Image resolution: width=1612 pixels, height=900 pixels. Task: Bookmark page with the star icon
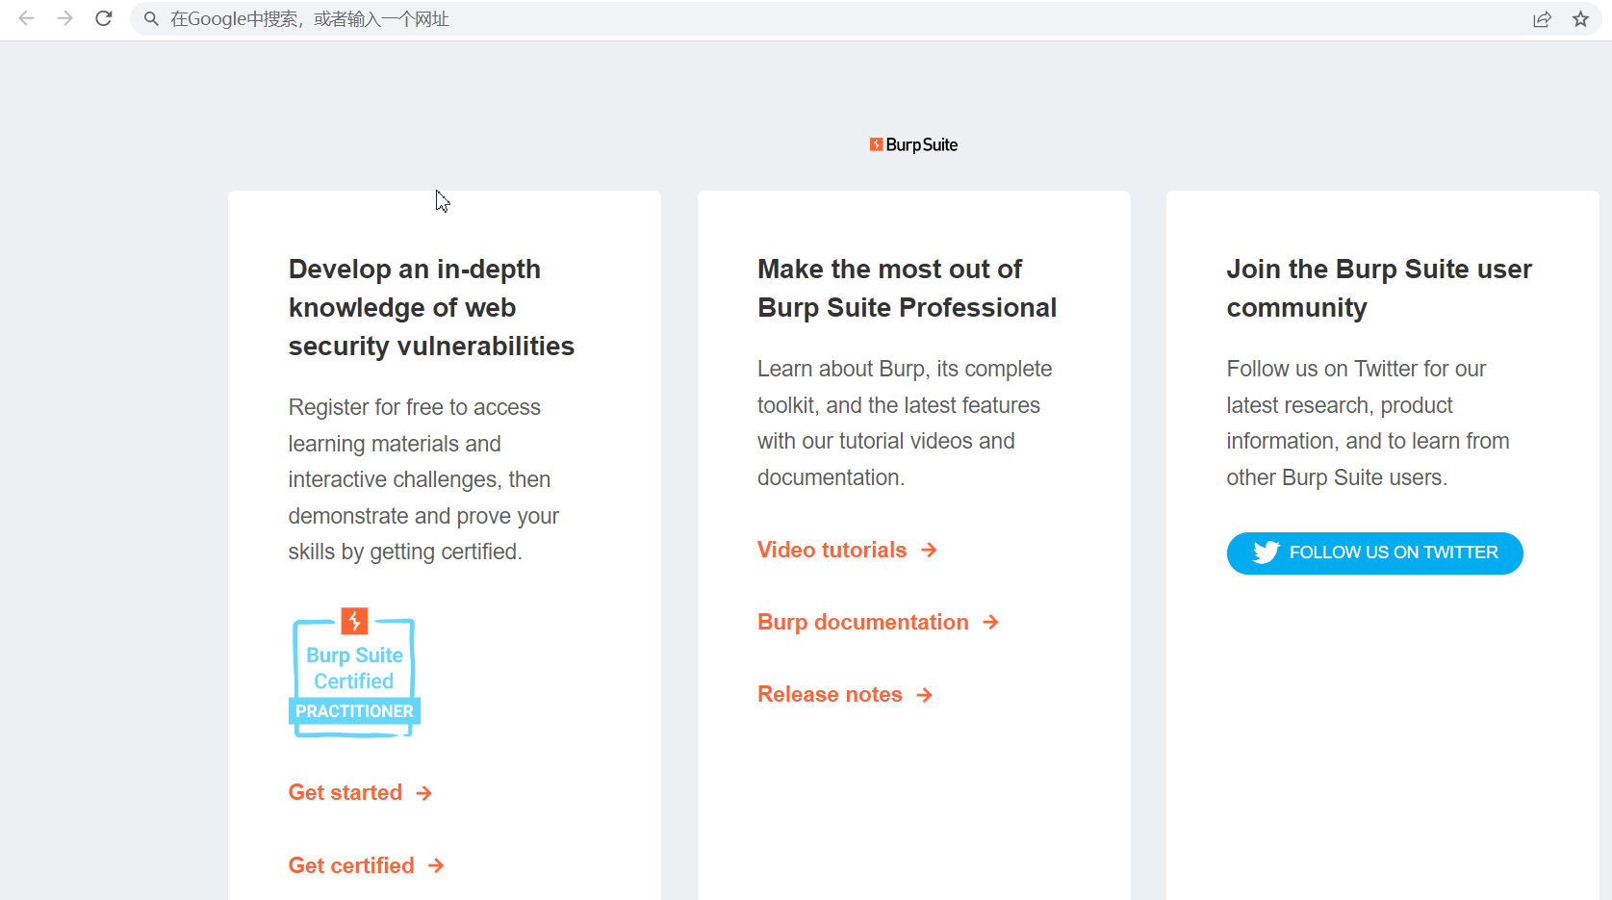1580,19
